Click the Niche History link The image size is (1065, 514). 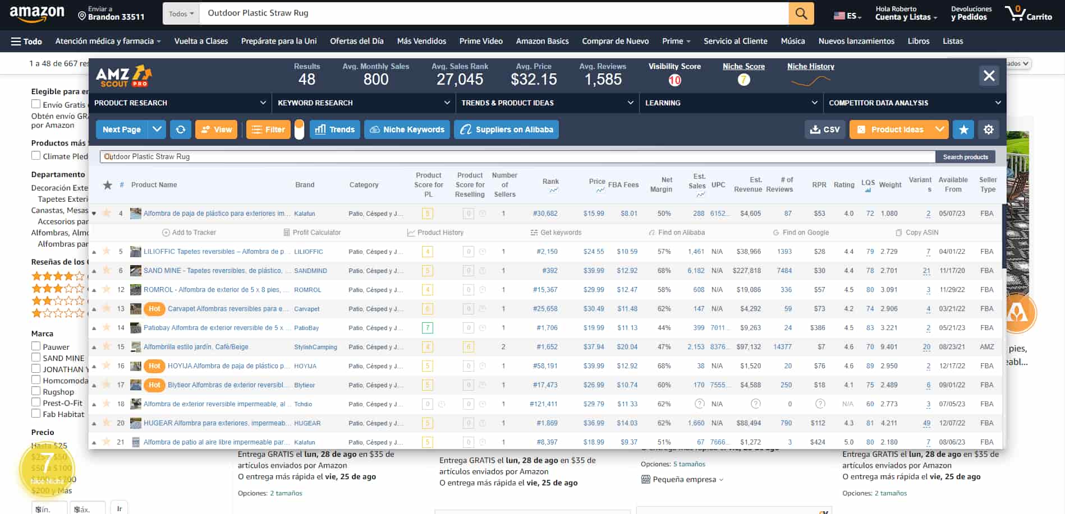[810, 66]
